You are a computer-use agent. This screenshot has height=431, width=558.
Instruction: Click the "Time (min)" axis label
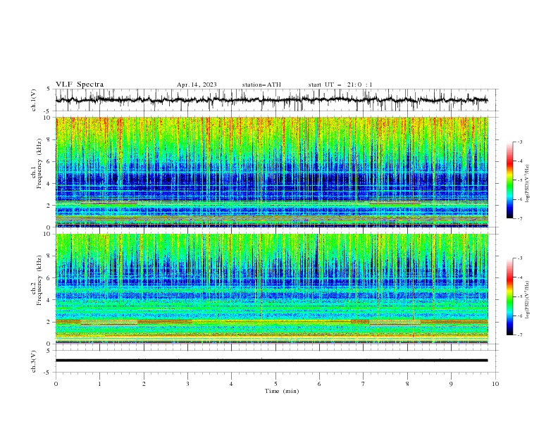point(282,391)
